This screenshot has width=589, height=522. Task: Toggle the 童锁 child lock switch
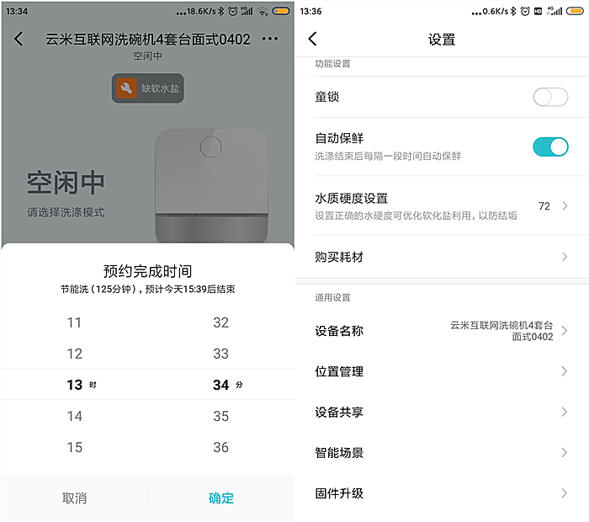coord(550,97)
